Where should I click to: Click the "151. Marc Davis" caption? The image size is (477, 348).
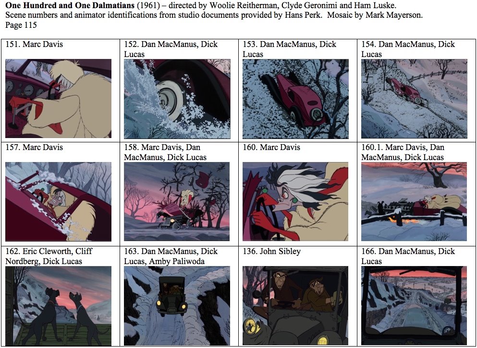(34, 44)
